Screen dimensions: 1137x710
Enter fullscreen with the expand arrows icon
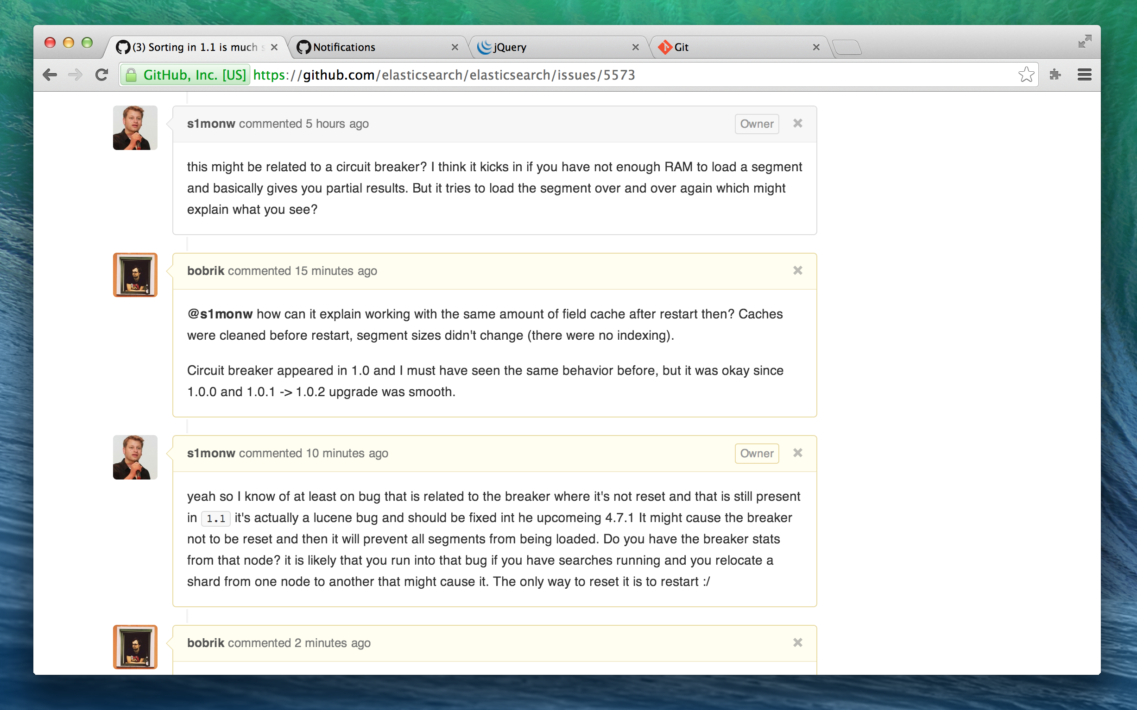pyautogui.click(x=1084, y=41)
